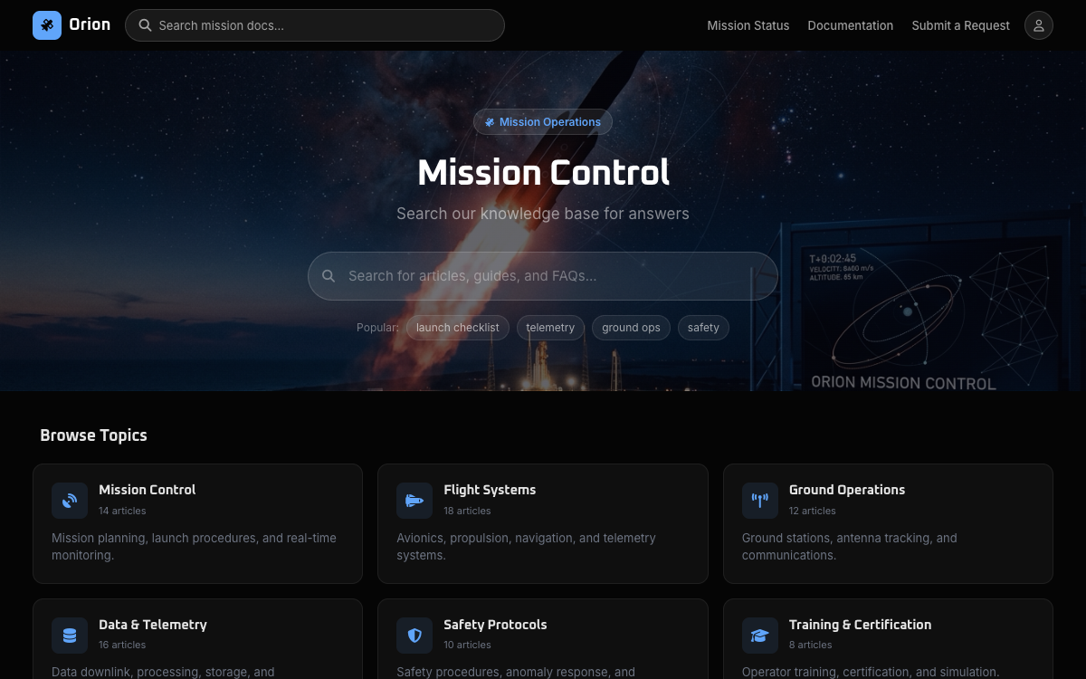Click the Ground Operations antenna tower icon
1086x679 pixels.
(760, 501)
